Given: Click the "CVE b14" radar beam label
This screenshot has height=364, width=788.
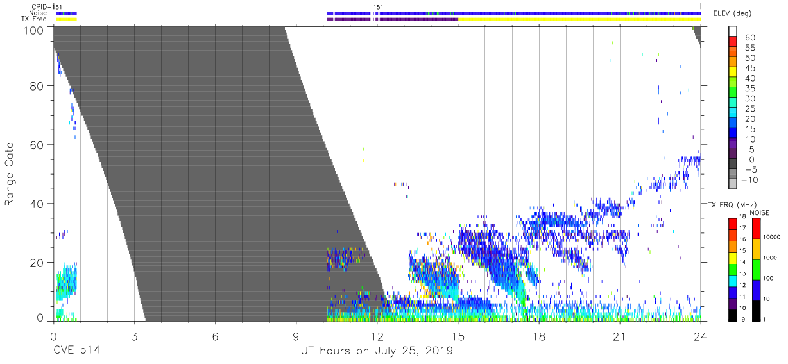Looking at the screenshot, I should 76,351.
